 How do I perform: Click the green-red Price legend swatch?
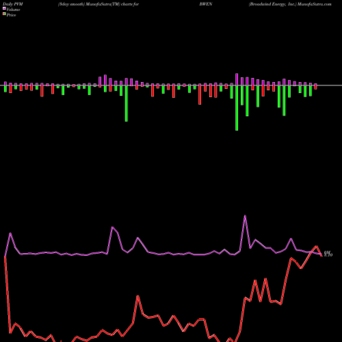pyautogui.click(x=4, y=14)
